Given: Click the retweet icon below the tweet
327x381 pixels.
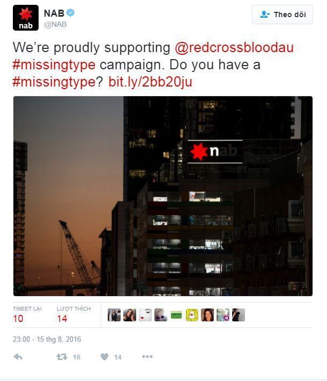Looking at the screenshot, I should (62, 357).
